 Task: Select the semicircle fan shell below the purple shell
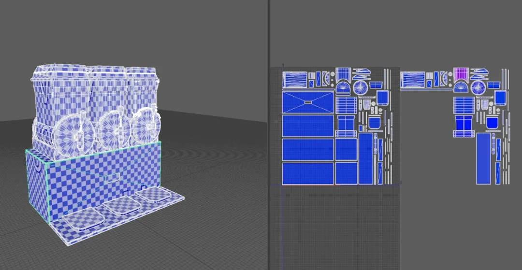coord(461,87)
